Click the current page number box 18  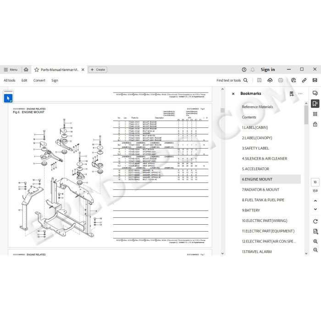(315, 182)
